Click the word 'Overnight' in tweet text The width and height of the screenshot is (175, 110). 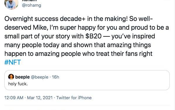[19, 19]
